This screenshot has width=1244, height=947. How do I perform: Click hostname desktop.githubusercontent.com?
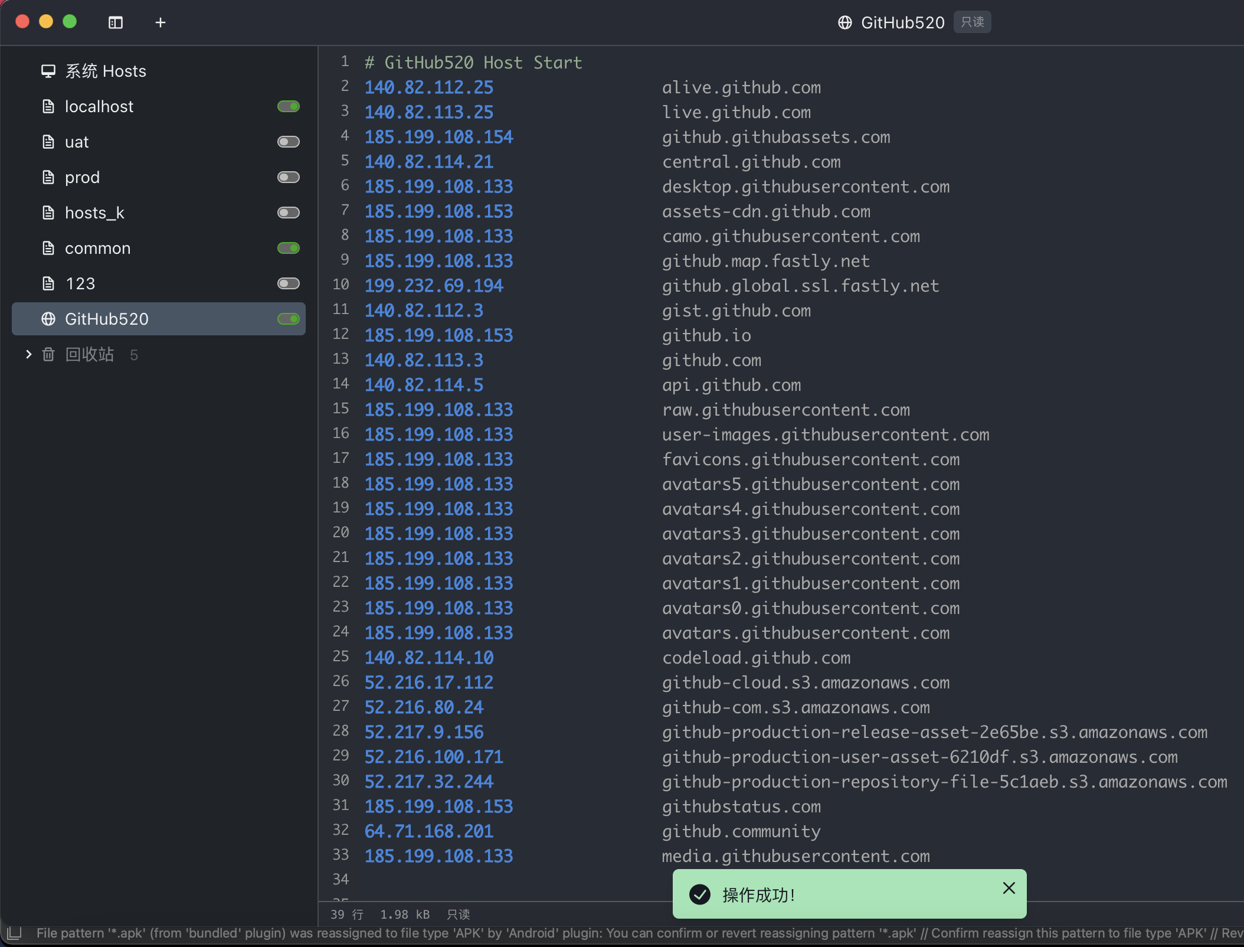(806, 187)
